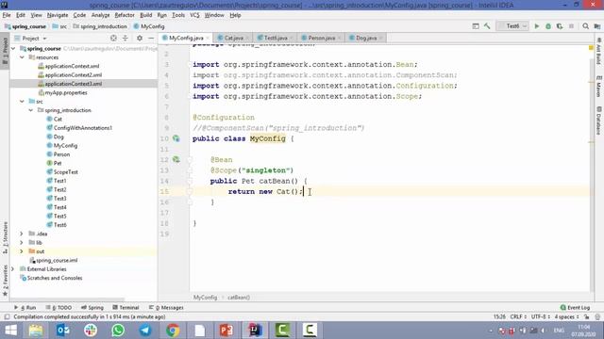Expand the lib folder
The image size is (604, 339).
coord(22,243)
